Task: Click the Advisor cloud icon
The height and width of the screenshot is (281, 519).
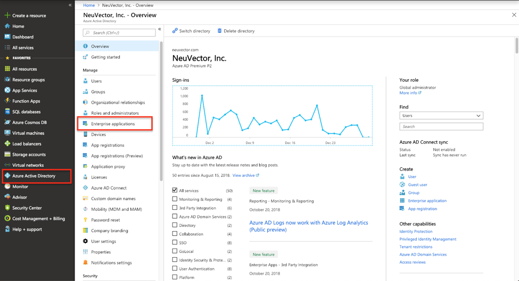Action: pos(7,197)
